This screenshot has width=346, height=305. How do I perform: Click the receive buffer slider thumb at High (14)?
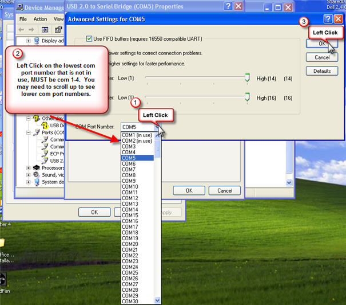pos(247,77)
